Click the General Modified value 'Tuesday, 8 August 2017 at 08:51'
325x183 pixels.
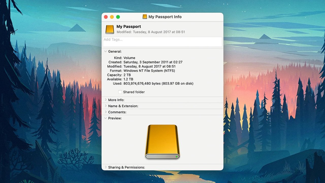coord(150,66)
